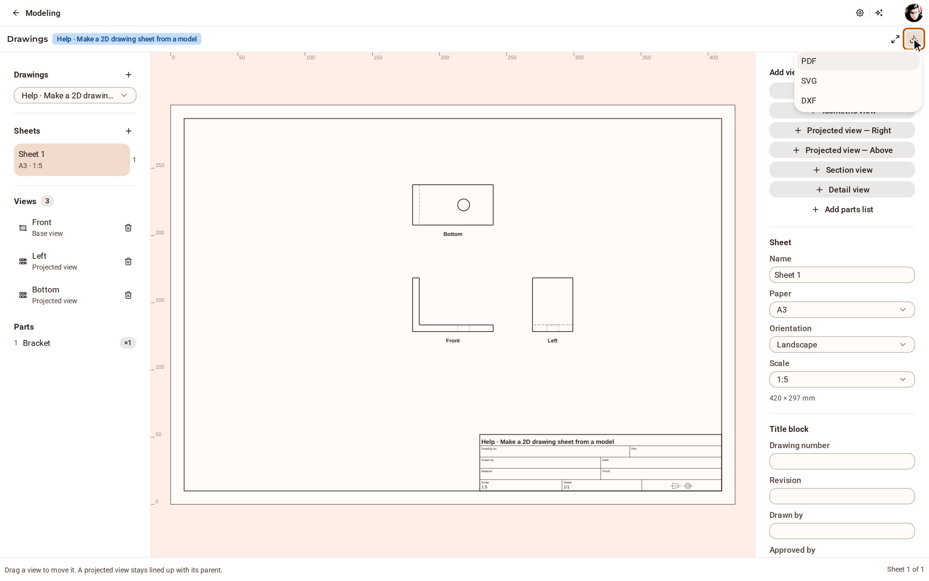Select the Left view drawing on canvas
Image resolution: width=929 pixels, height=581 pixels.
point(552,304)
